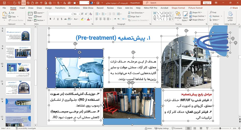The image size is (241, 130).
Task: Fit slide to current window icon
Action: [x=239, y=128]
